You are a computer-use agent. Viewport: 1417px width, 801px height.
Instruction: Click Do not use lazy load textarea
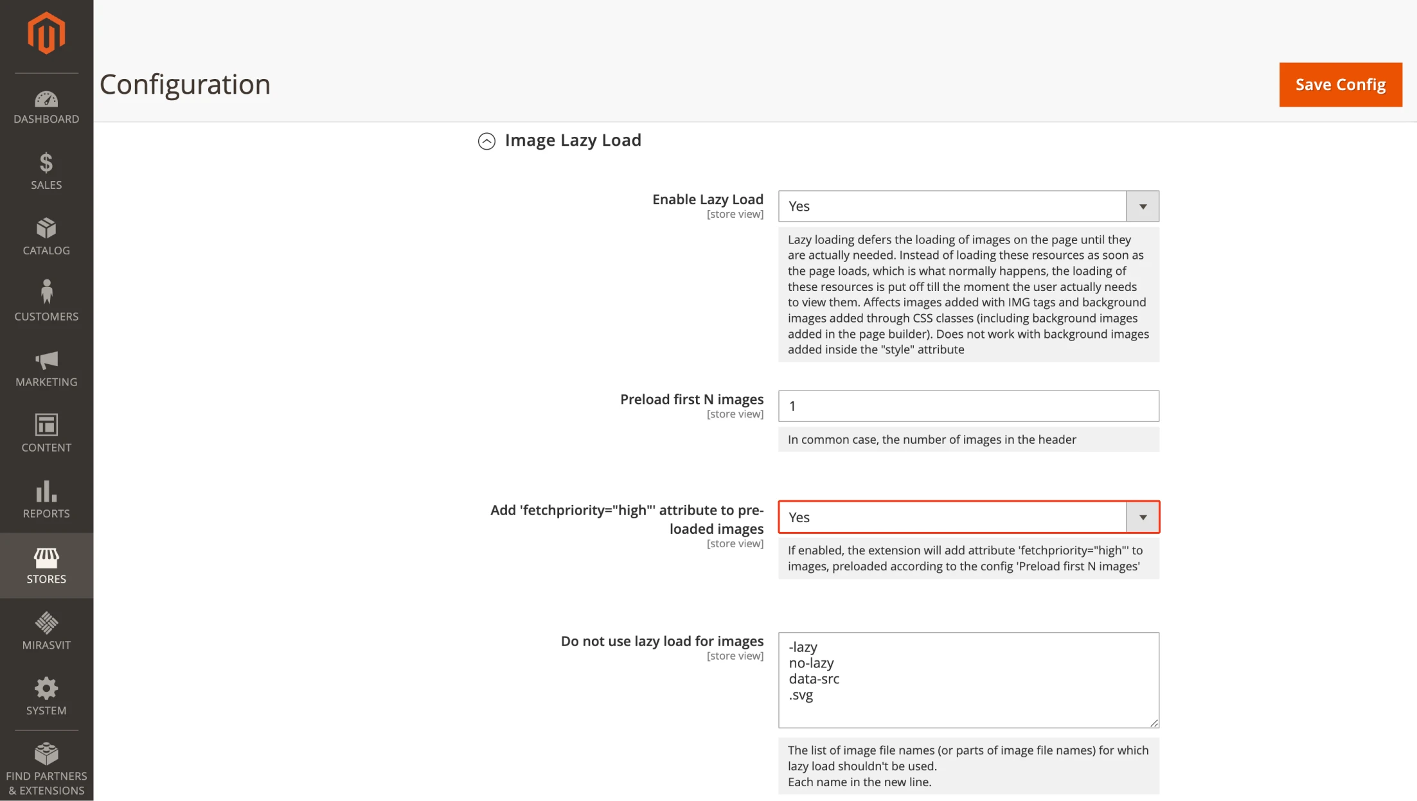pyautogui.click(x=967, y=678)
